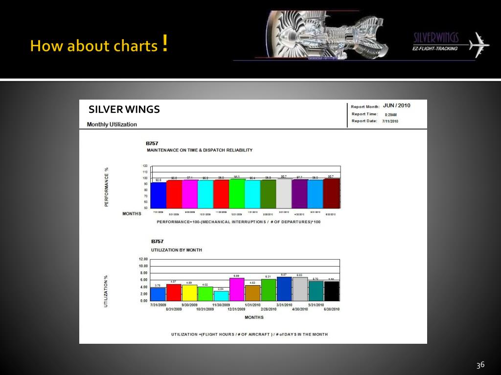Click the red 8/31/2009 utilization bar
Screen dimensions: 501x375
174,292
